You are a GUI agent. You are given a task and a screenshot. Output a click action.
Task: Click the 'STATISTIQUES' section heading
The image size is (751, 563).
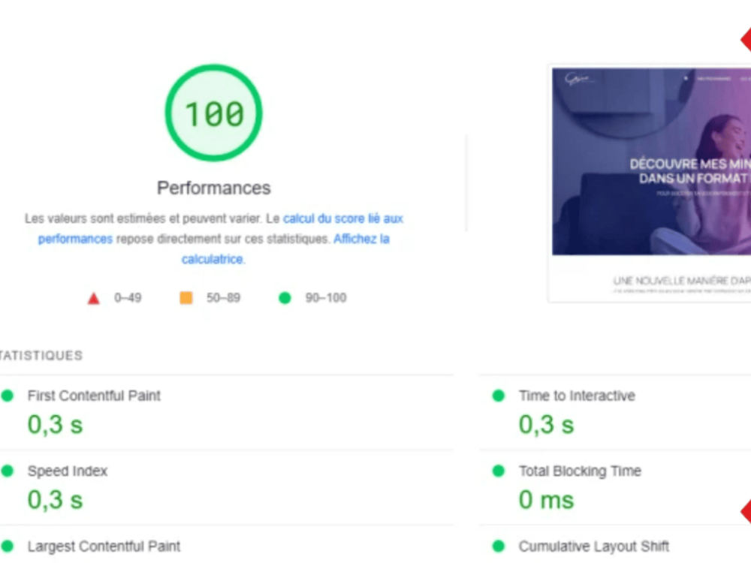pos(41,356)
